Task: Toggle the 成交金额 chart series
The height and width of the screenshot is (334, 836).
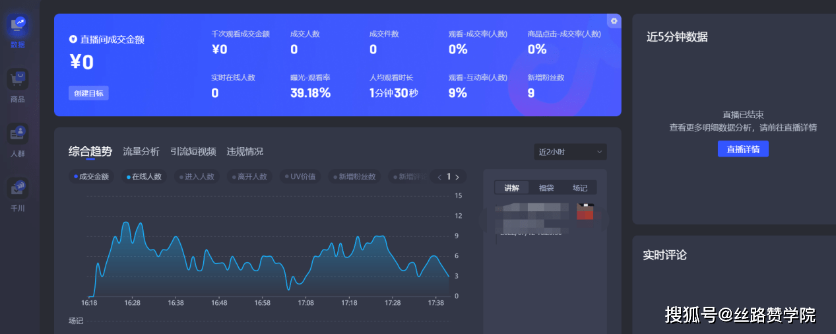Action: [92, 177]
